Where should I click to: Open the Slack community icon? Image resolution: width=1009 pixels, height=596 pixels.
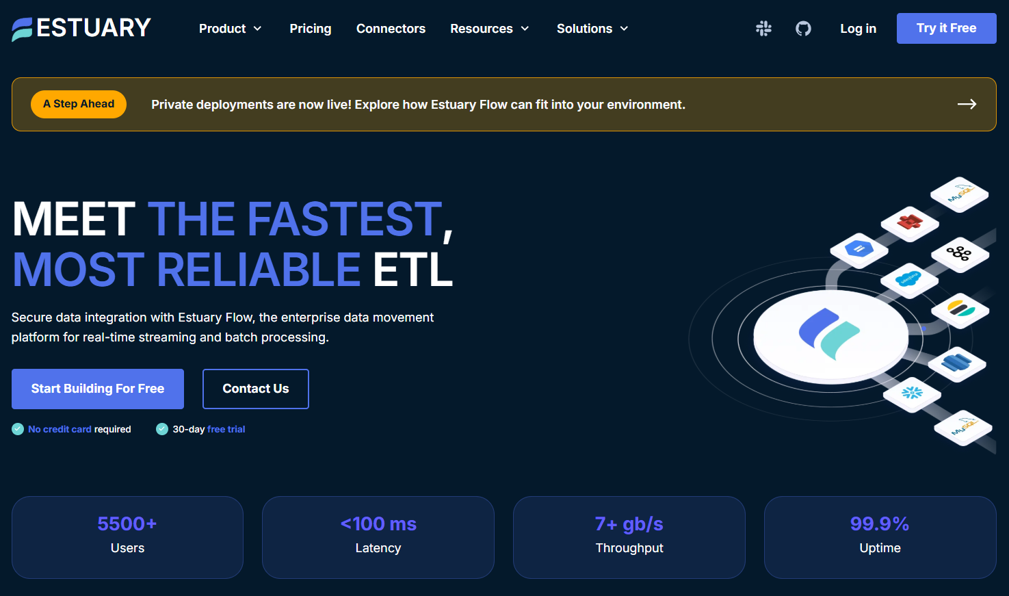(x=763, y=28)
